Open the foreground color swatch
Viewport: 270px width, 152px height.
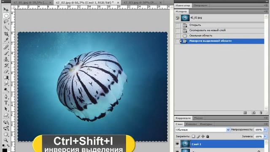point(5,150)
